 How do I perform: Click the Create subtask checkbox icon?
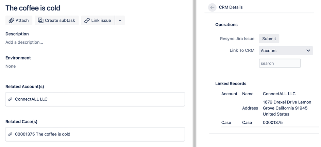(40, 20)
